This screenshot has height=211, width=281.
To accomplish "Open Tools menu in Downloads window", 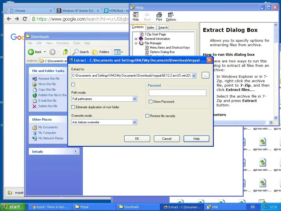I will click(x=77, y=43).
